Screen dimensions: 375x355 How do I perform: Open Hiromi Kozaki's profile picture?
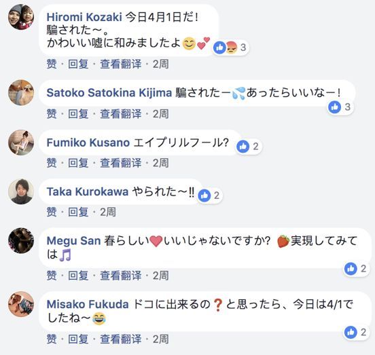[x=21, y=17]
